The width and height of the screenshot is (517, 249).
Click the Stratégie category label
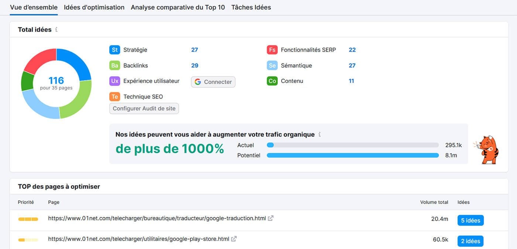tap(135, 50)
